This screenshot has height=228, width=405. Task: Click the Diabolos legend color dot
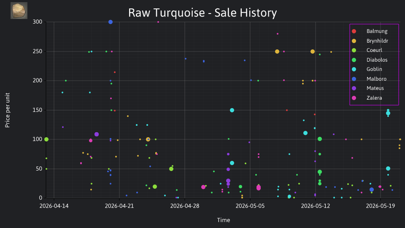tap(354, 60)
